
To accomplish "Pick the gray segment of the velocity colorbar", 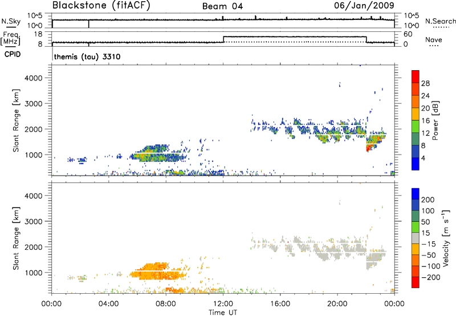I will [416, 238].
